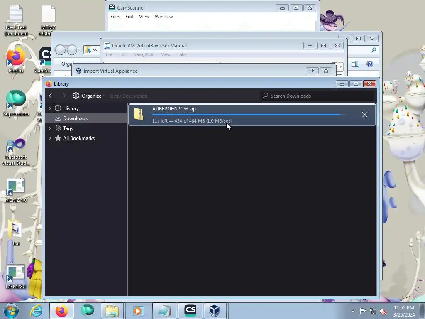Open Files menu in CamScanner

point(115,17)
